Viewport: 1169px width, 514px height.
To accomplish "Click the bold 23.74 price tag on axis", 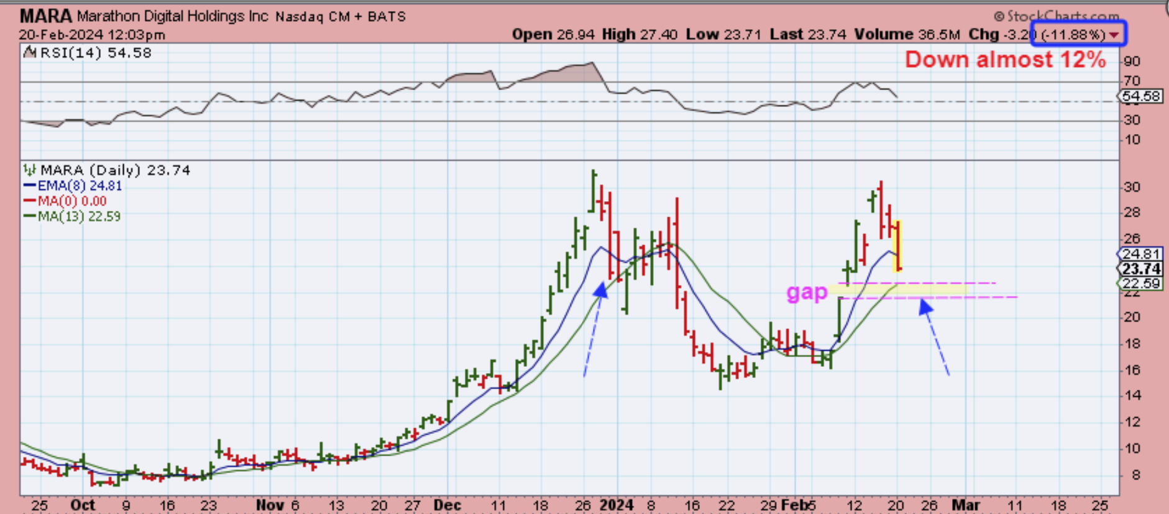I will tap(1140, 269).
